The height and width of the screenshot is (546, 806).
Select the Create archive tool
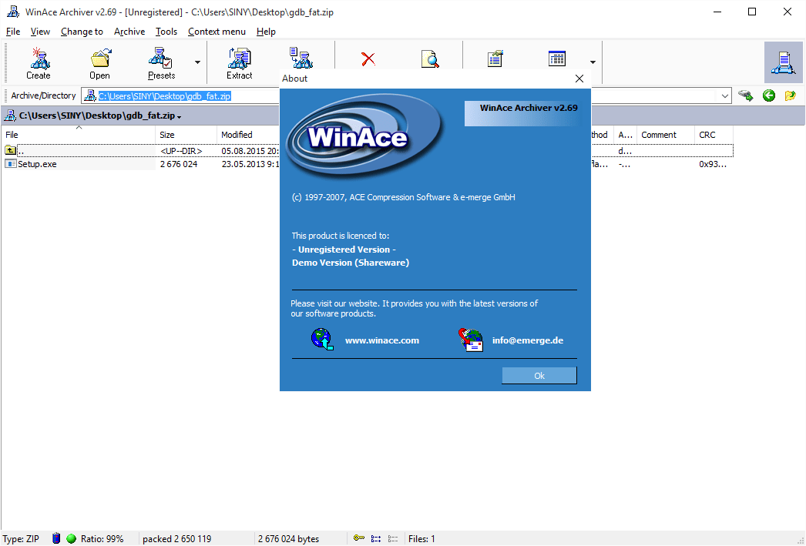pos(39,62)
